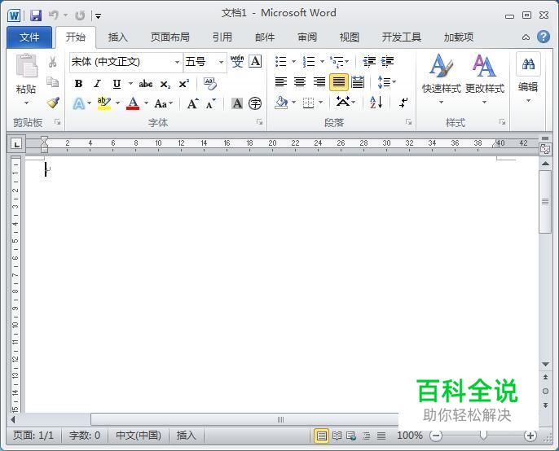Click the zoom slider handle
The width and height of the screenshot is (559, 451).
click(483, 435)
